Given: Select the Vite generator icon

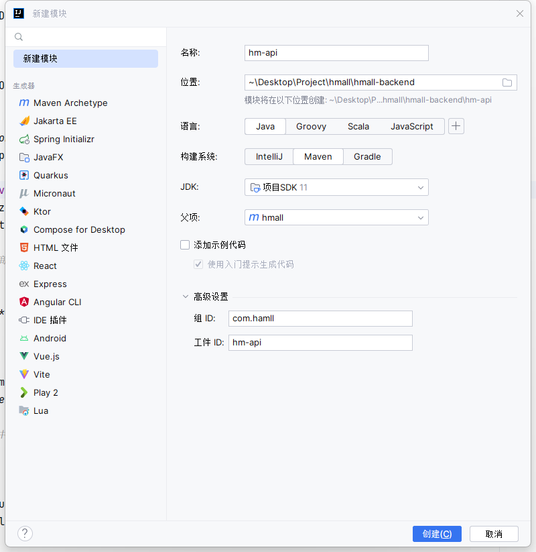Looking at the screenshot, I should point(24,374).
